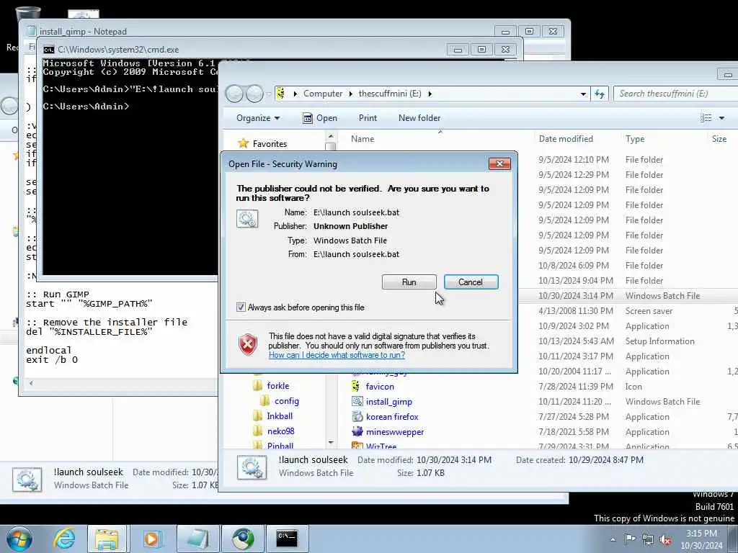Select the neko98 folder in navigation pane
This screenshot has width=738, height=553.
[x=280, y=431]
